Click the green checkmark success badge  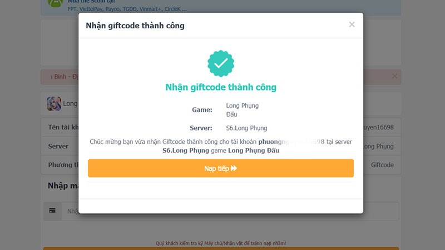tap(221, 64)
